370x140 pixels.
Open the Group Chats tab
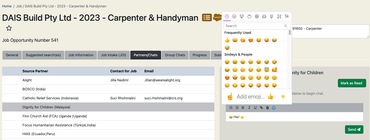click(175, 55)
